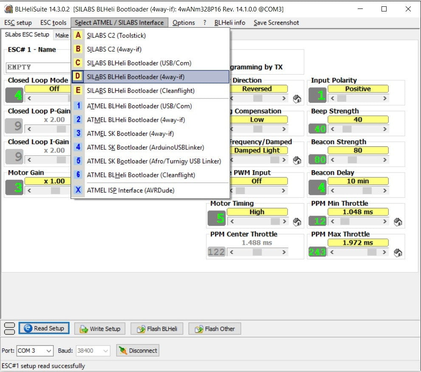
Task: Click the home icon beside Motor Timing slider
Action: click(297, 222)
